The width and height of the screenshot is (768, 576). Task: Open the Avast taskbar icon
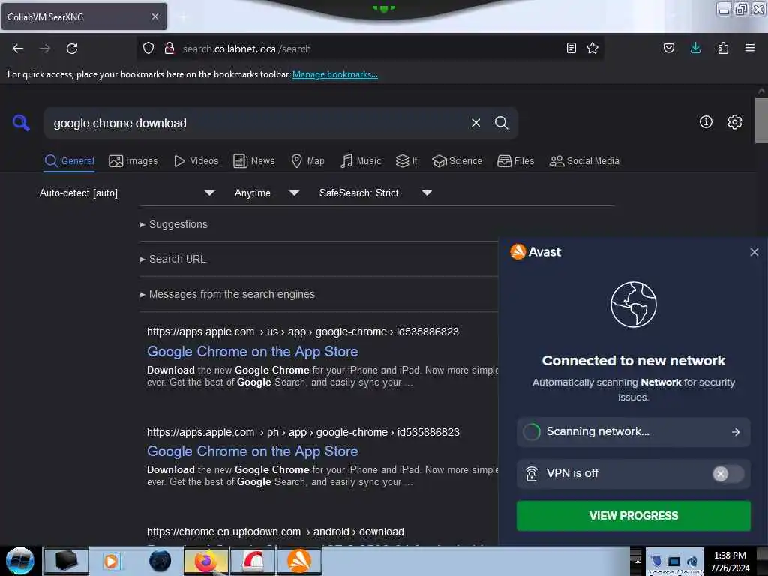click(299, 561)
